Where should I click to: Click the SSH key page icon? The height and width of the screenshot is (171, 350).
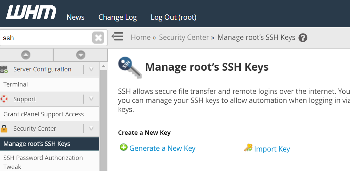point(130,67)
